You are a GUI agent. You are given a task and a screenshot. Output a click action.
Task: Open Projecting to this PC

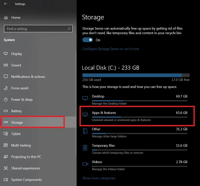(x=38, y=157)
